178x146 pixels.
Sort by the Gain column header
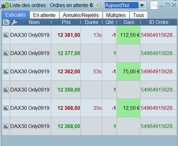(x=129, y=22)
